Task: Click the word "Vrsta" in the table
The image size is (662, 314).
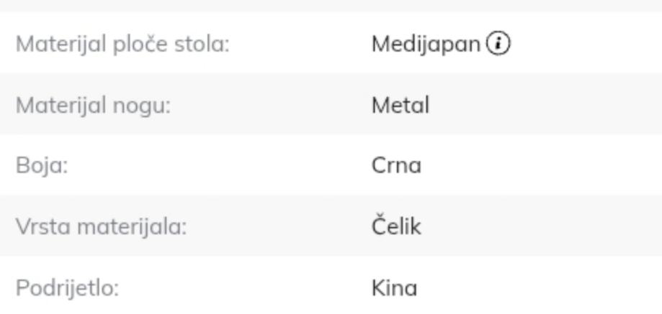Action: pos(38,228)
